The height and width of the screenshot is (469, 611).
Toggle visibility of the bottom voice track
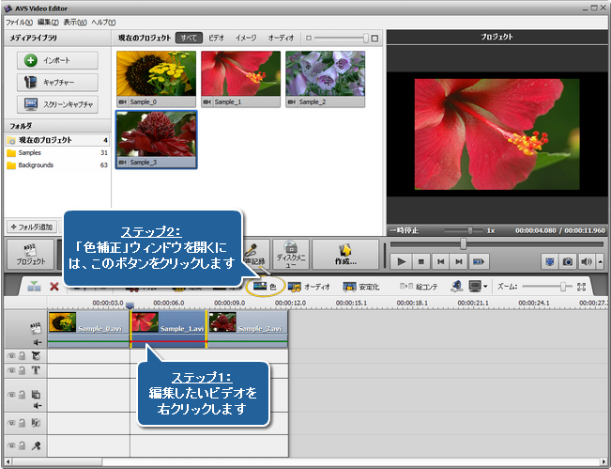(x=11, y=444)
